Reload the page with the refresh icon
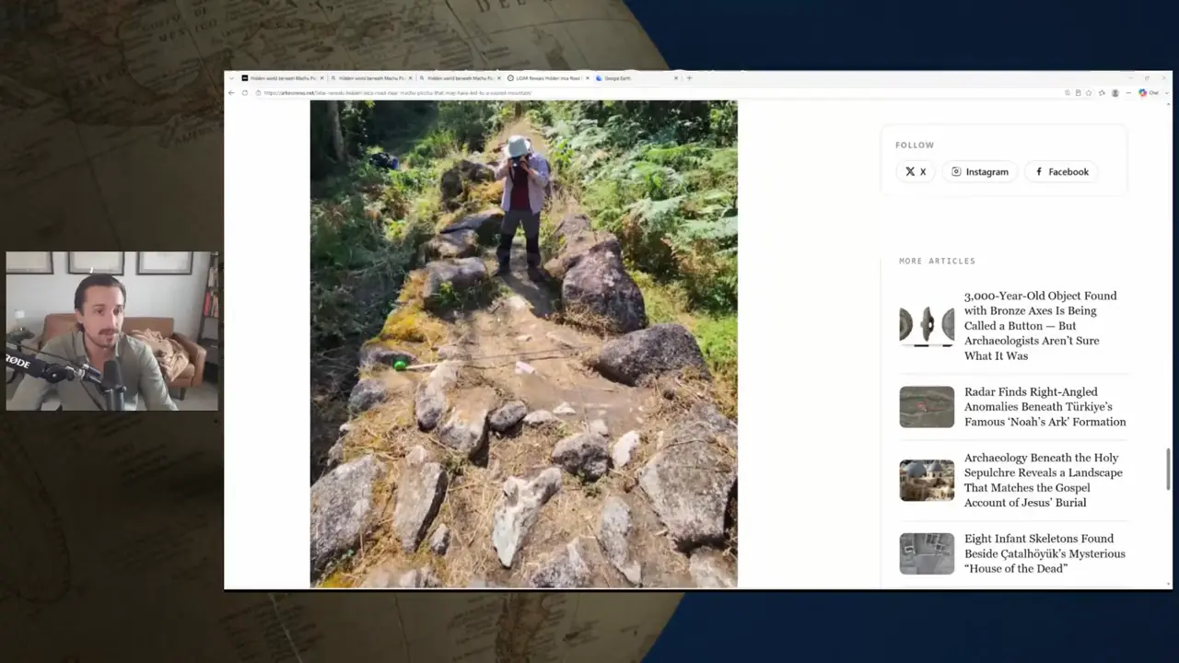 pos(245,93)
